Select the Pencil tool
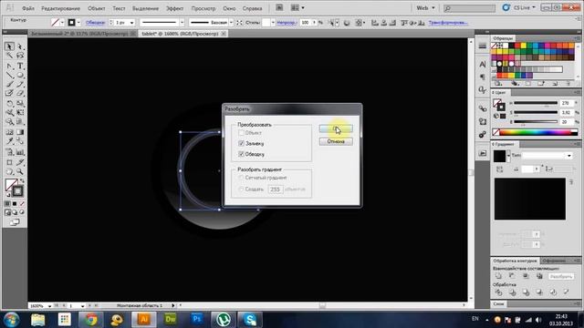The width and height of the screenshot is (584, 328). tap(20, 85)
